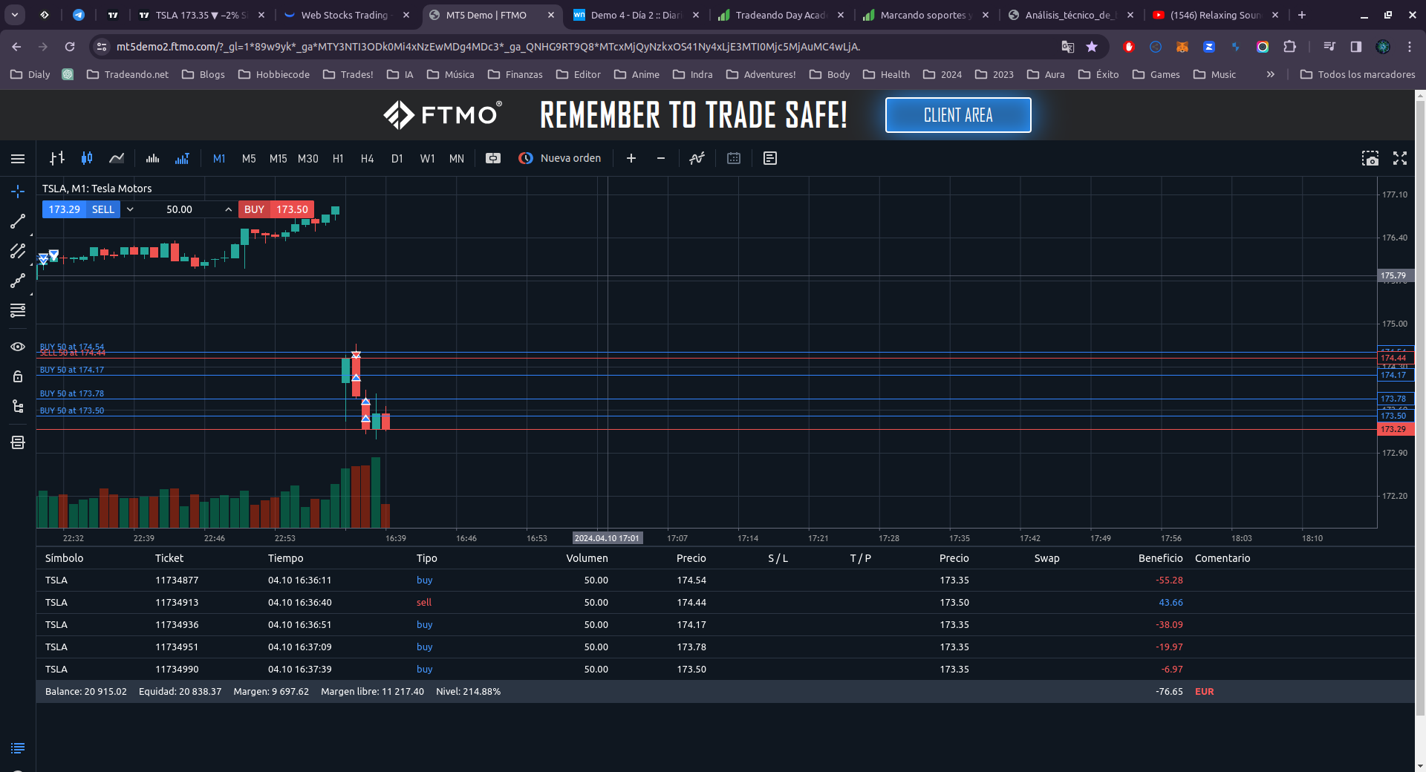Switch to the H4 timeframe
1426x772 pixels.
(x=367, y=158)
